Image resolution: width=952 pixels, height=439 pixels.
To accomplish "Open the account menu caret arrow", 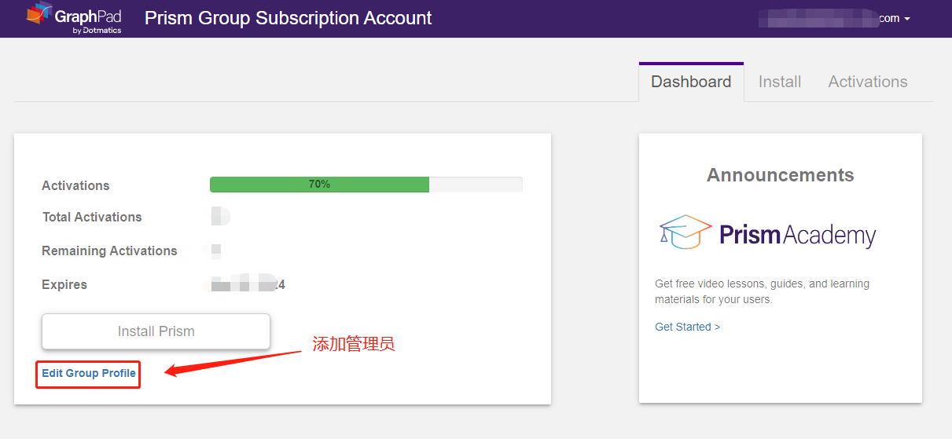I will [907, 19].
